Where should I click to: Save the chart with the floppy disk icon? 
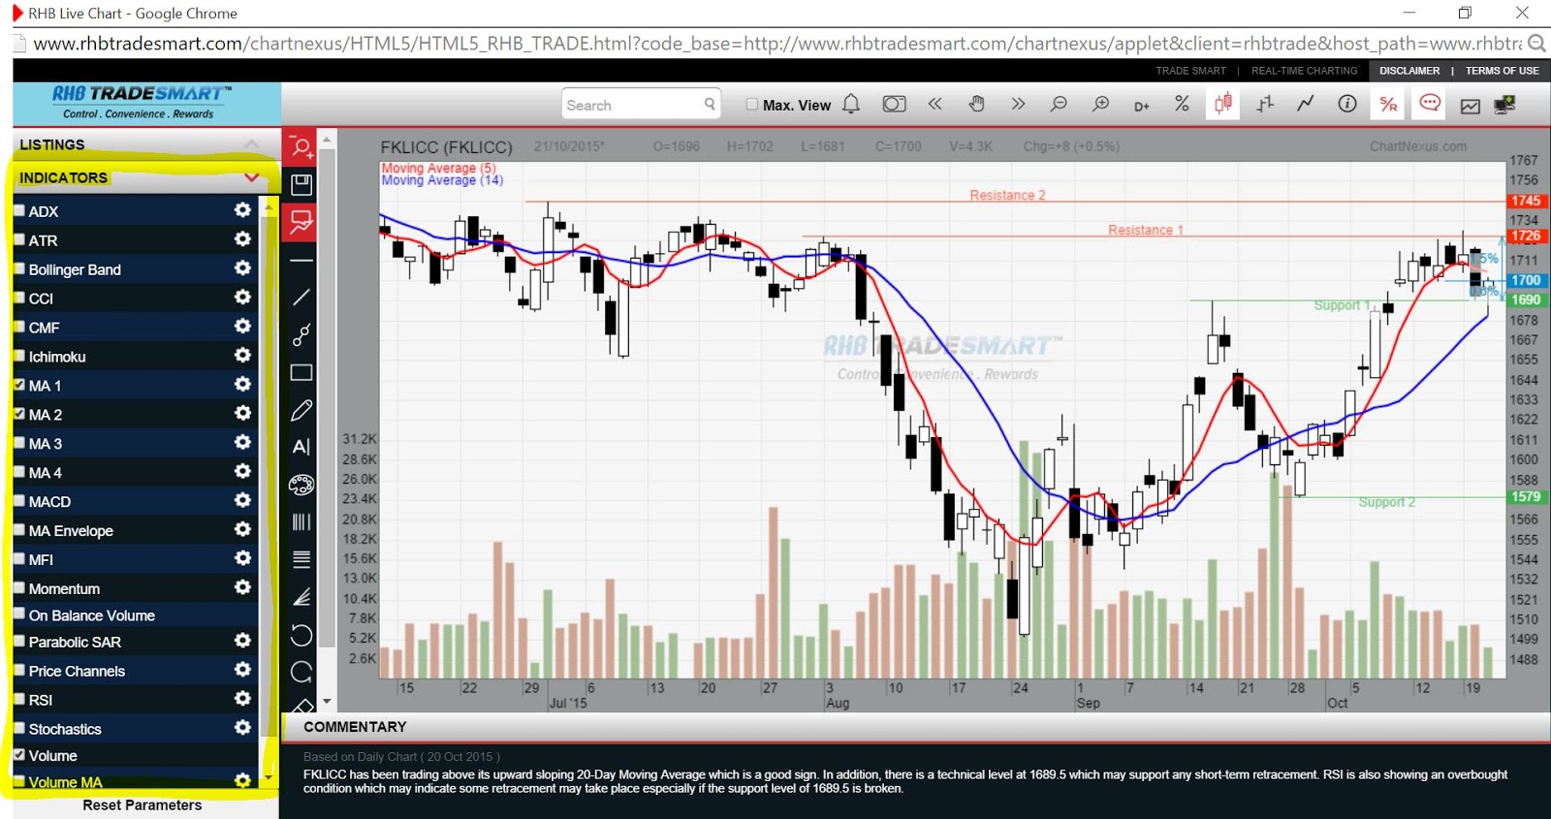pos(301,184)
